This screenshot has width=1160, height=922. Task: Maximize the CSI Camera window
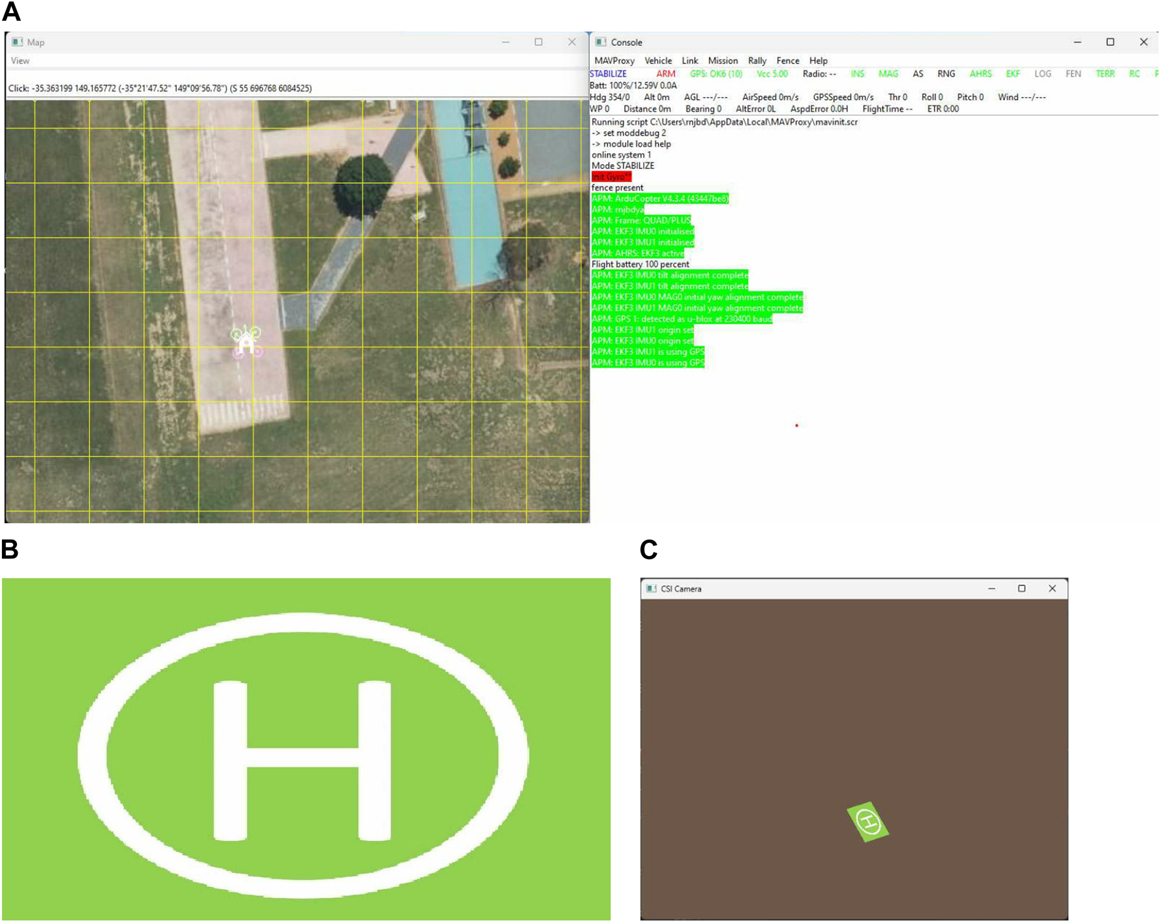[1021, 589]
